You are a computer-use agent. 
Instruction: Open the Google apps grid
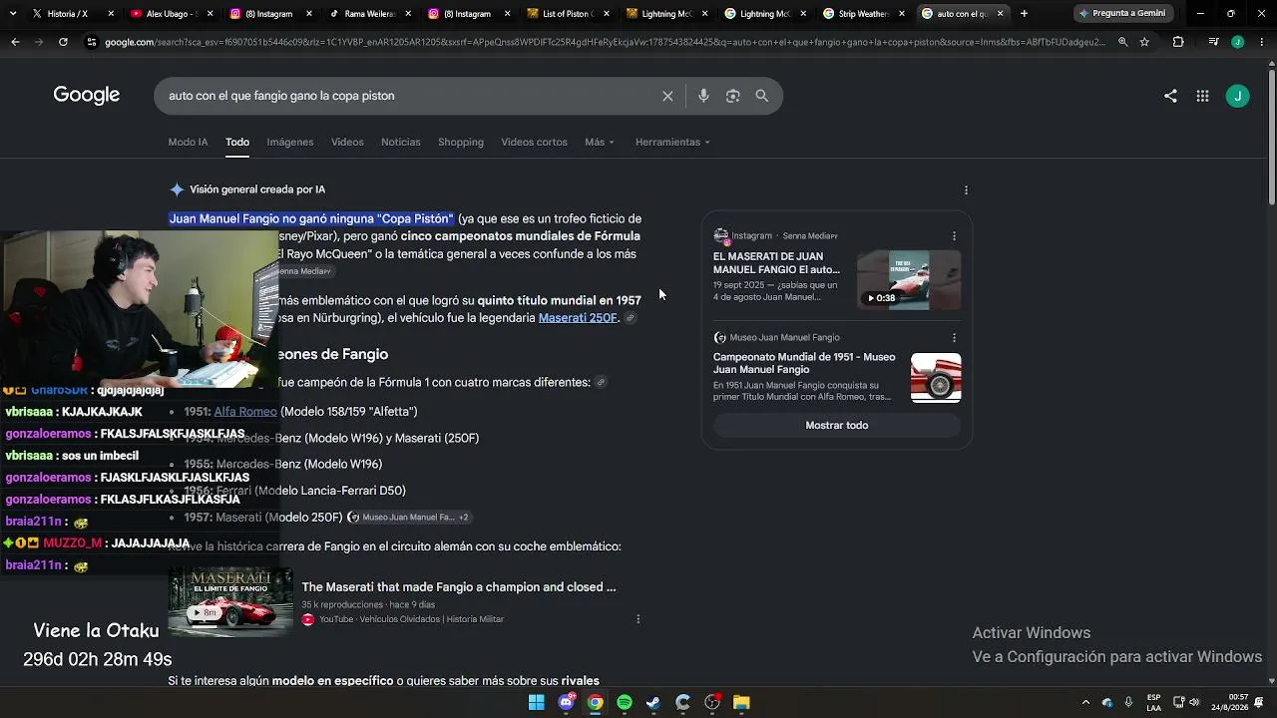click(x=1203, y=96)
